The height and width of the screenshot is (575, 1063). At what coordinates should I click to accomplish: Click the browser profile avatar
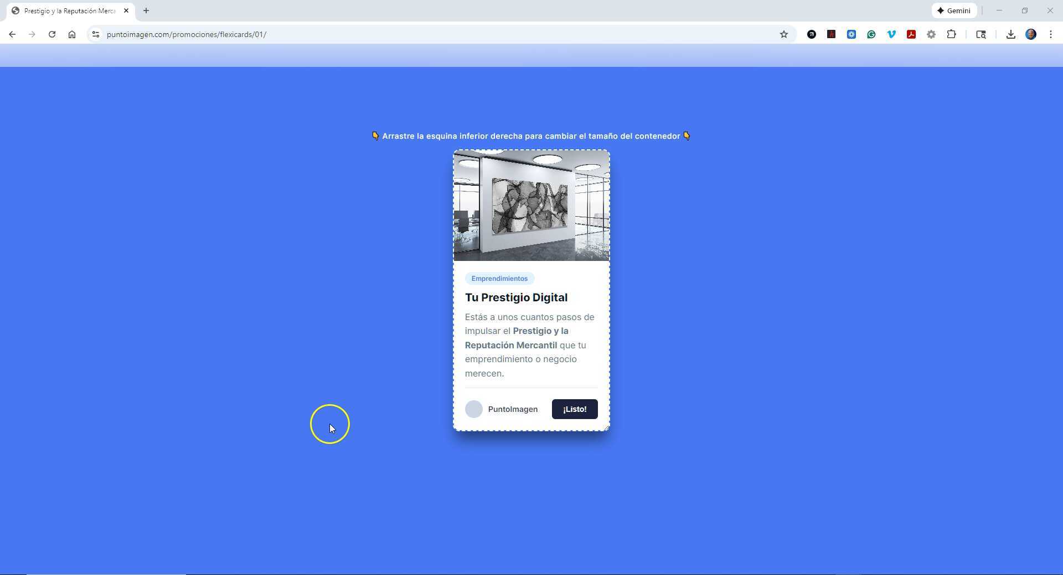click(1030, 34)
